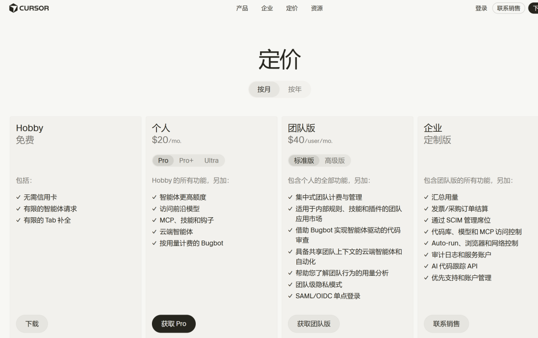Image resolution: width=538 pixels, height=338 pixels.
Task: Click 云端智能体 feature text
Action: click(x=176, y=232)
